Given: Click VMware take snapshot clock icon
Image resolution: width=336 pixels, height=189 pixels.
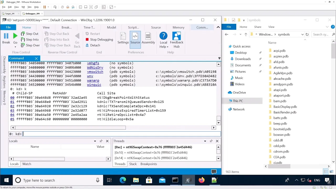Looking at the screenshot, I should pyautogui.click(x=62, y=7).
